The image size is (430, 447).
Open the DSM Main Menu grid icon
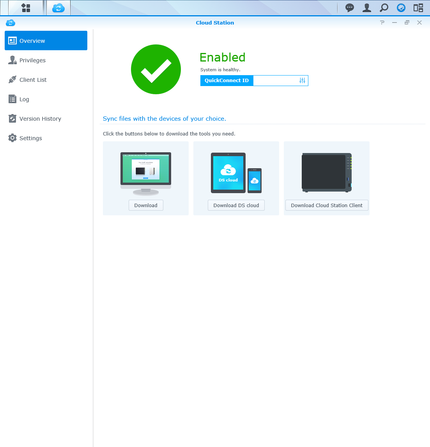pyautogui.click(x=26, y=8)
